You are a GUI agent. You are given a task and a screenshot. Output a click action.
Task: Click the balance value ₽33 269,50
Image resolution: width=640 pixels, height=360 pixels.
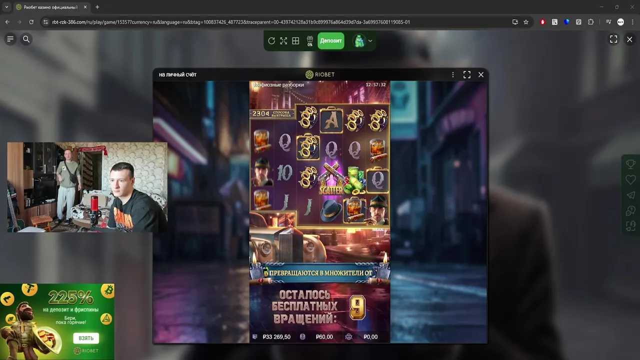pos(276,337)
